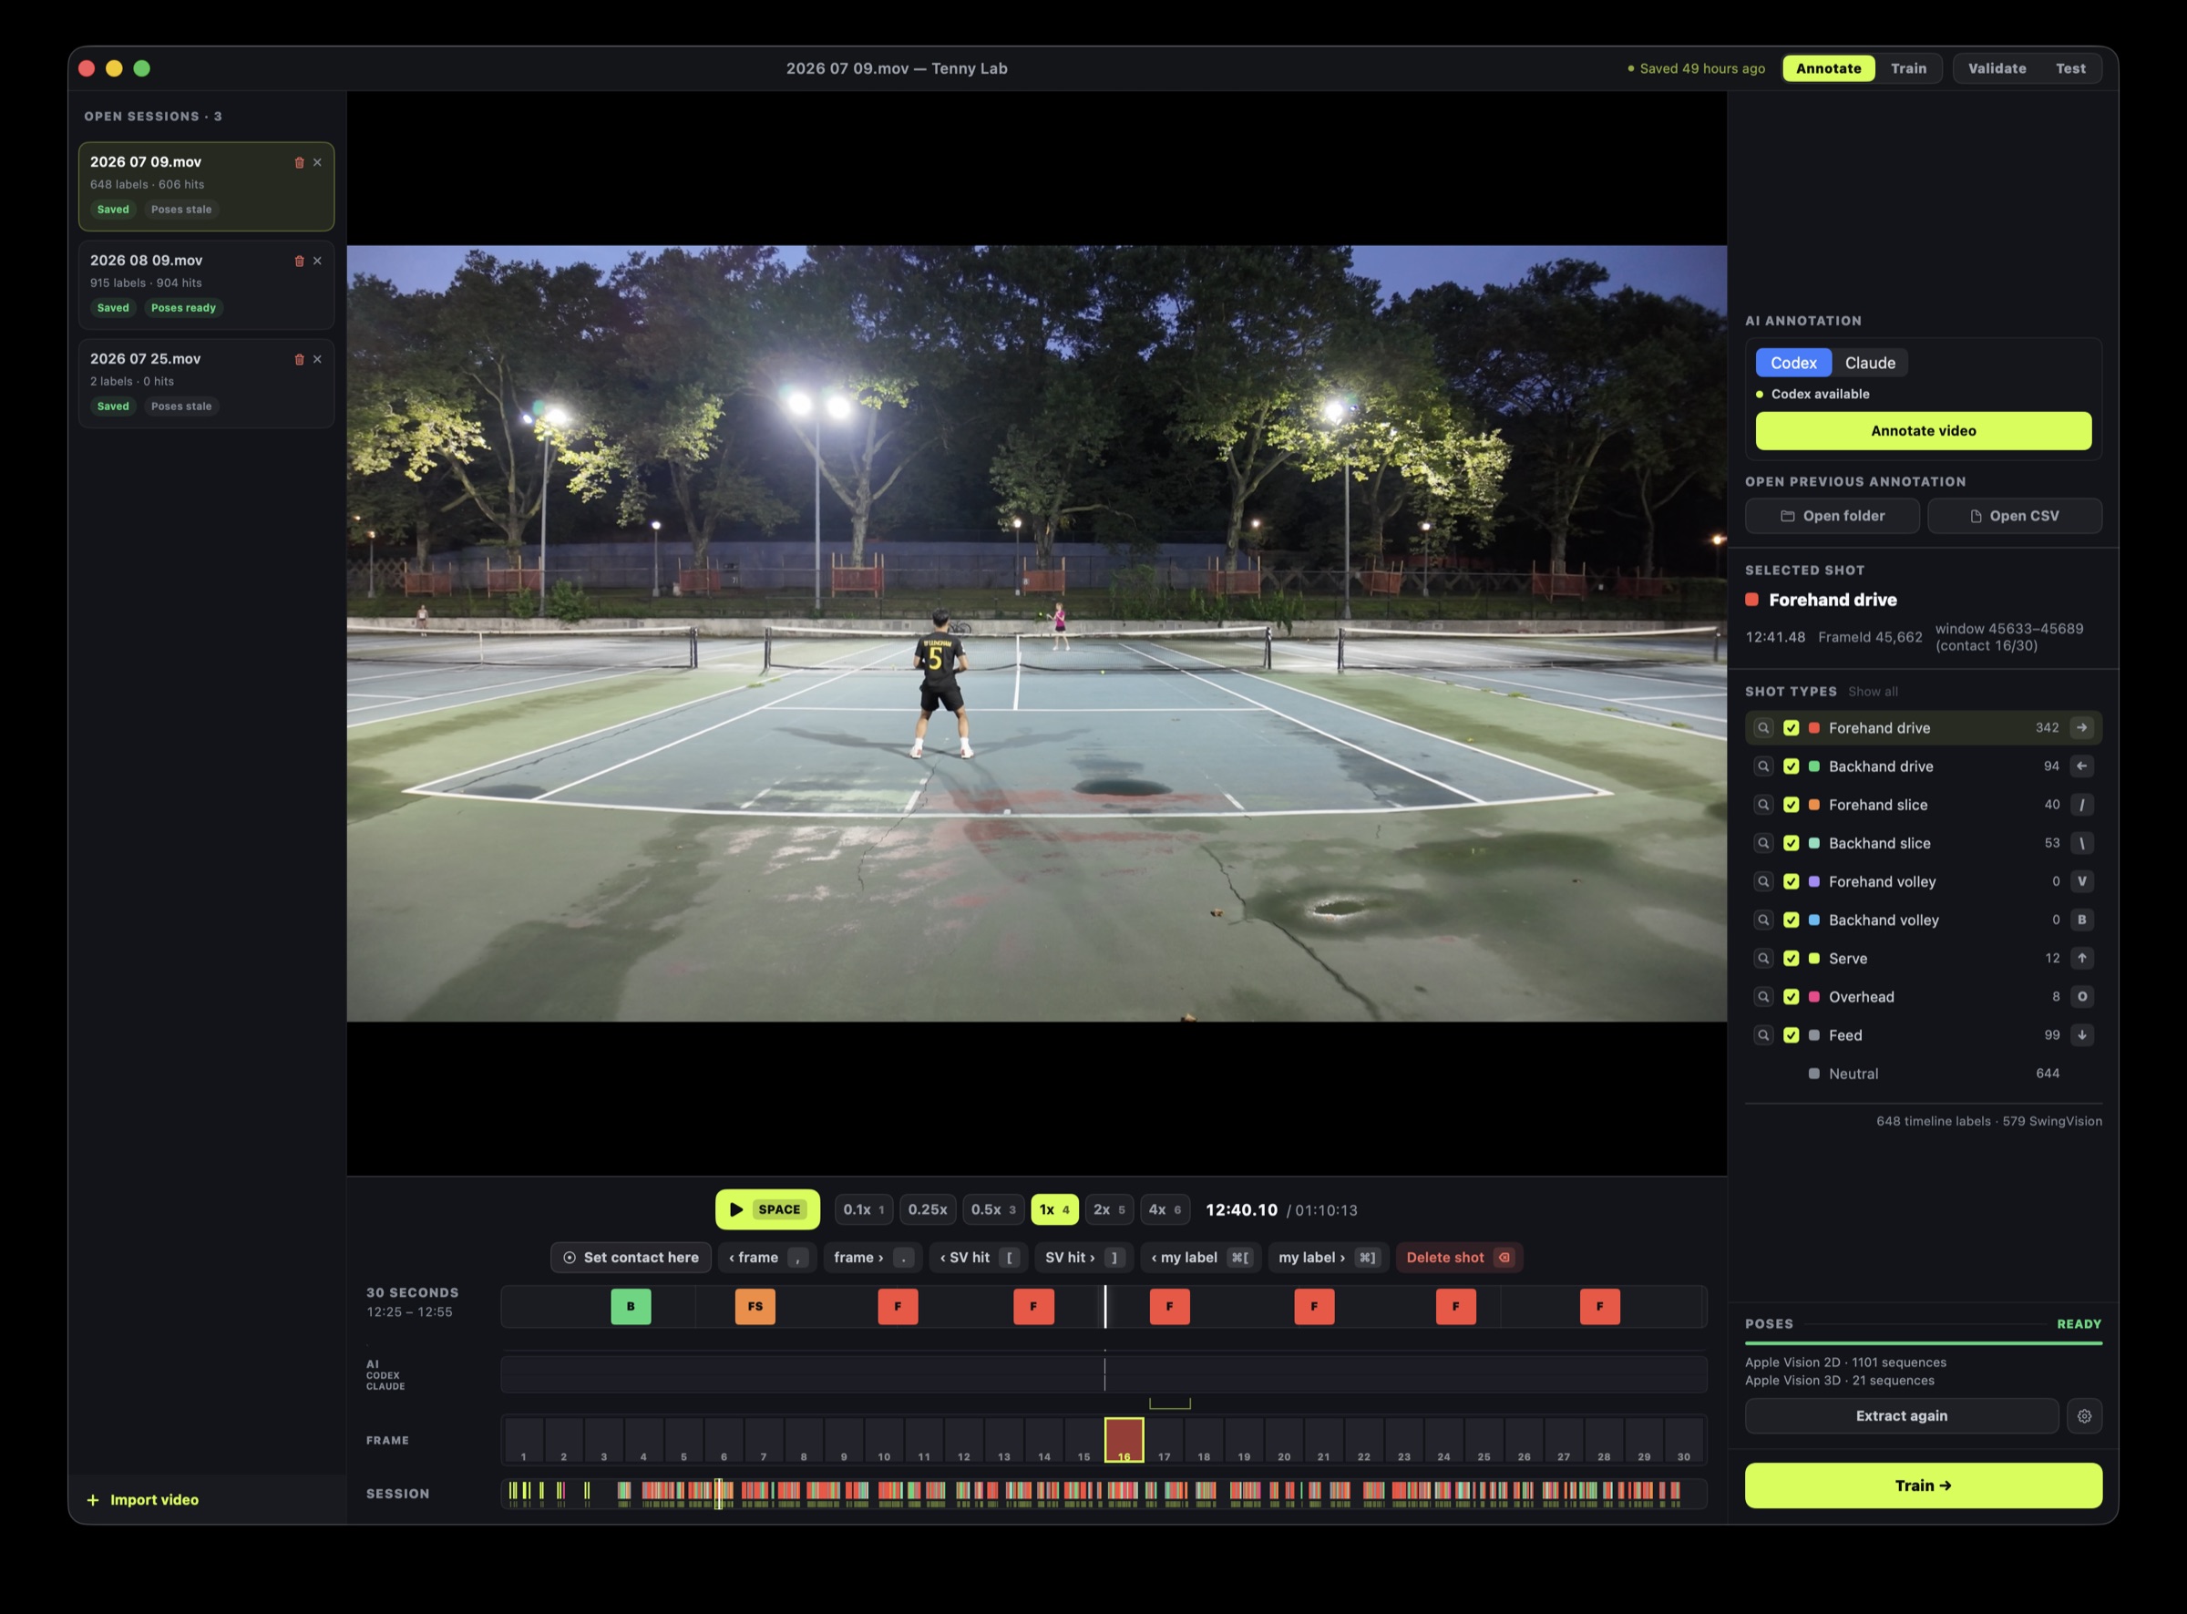Viewport: 2187px width, 1614px height.
Task: Search Overhead shots with magnifier icon
Action: pyautogui.click(x=1763, y=996)
